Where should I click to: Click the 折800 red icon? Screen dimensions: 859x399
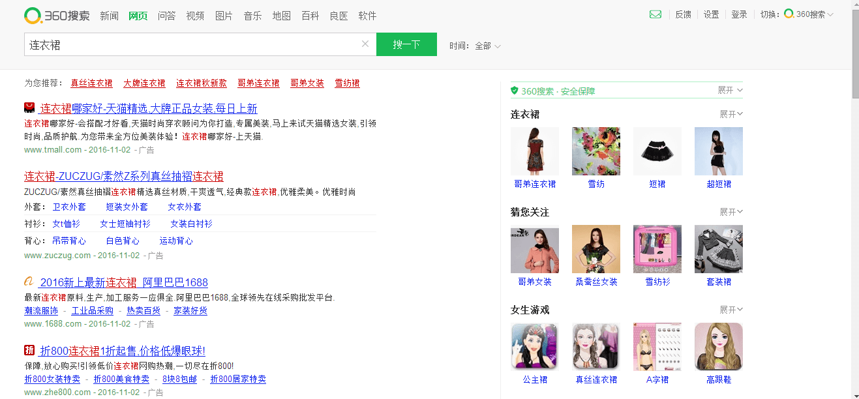[x=29, y=350]
